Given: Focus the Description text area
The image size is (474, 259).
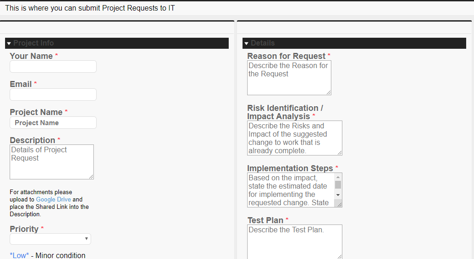Looking at the screenshot, I should click(x=51, y=162).
